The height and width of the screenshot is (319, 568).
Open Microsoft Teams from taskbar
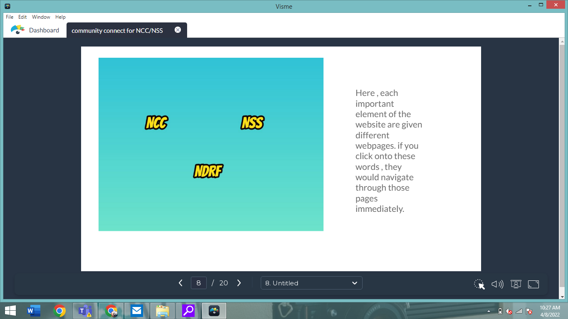[85, 311]
